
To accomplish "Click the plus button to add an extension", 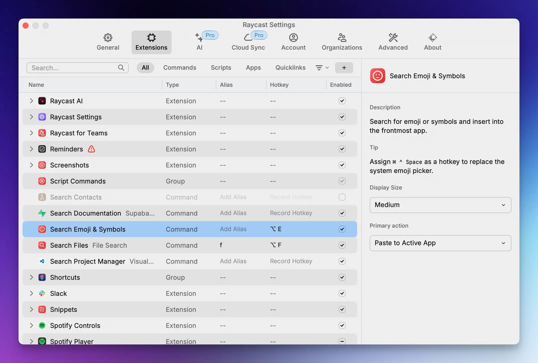I will [344, 68].
